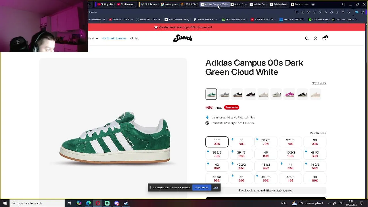
Task: Open the notification center icon
Action: 362,203
